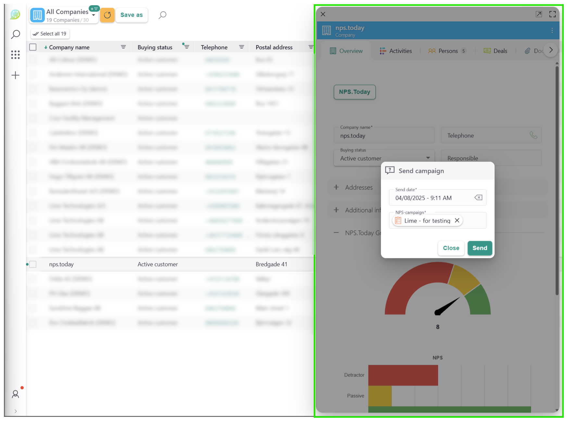The height and width of the screenshot is (421, 567).
Task: Open company card in fullscreen mode
Action: tap(552, 14)
